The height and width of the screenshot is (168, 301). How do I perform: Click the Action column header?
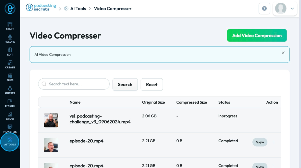pos(272,102)
